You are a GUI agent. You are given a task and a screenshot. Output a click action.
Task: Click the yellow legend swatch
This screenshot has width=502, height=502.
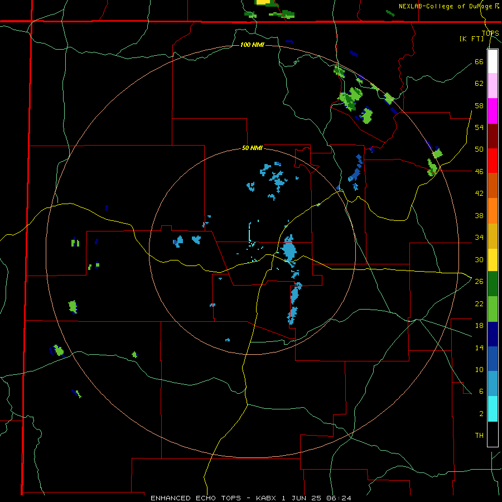(493, 259)
